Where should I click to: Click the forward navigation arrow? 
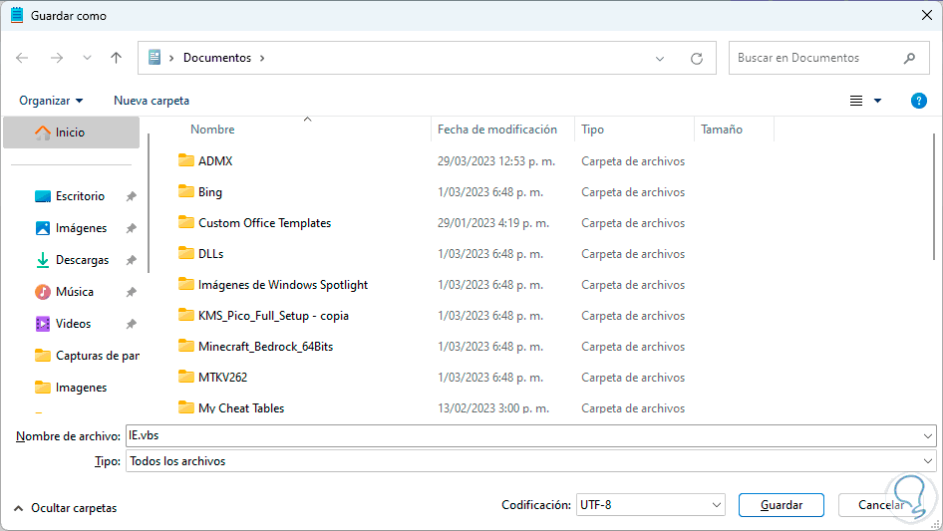pos(56,58)
